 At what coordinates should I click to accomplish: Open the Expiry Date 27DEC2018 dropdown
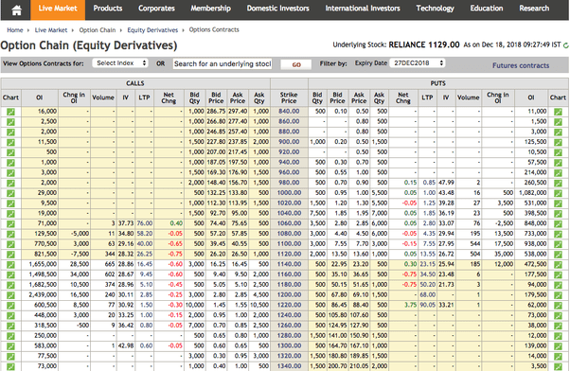[x=418, y=63]
